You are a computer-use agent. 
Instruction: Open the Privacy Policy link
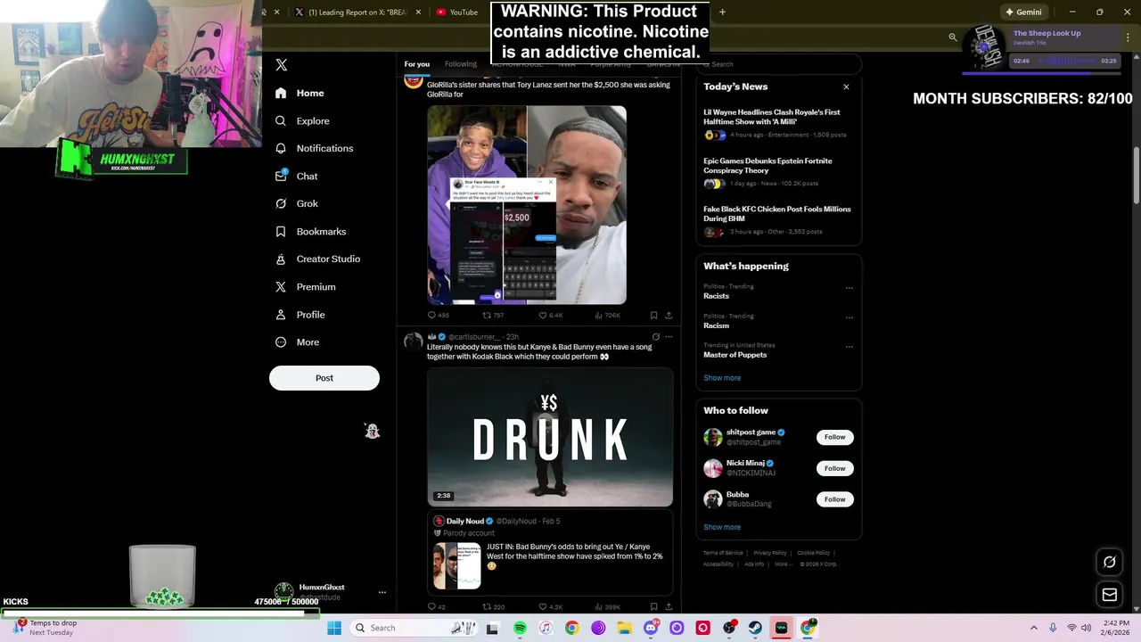click(770, 553)
